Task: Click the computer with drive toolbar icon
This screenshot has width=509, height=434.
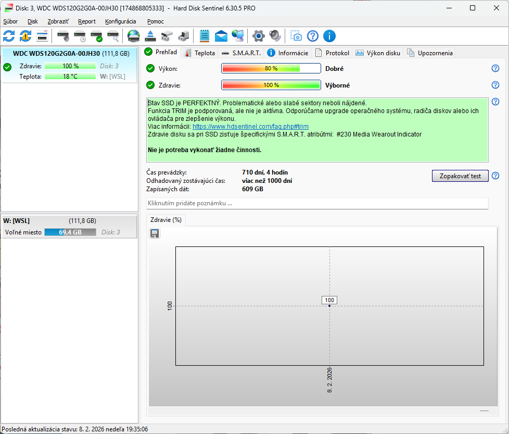Action: tap(183, 36)
